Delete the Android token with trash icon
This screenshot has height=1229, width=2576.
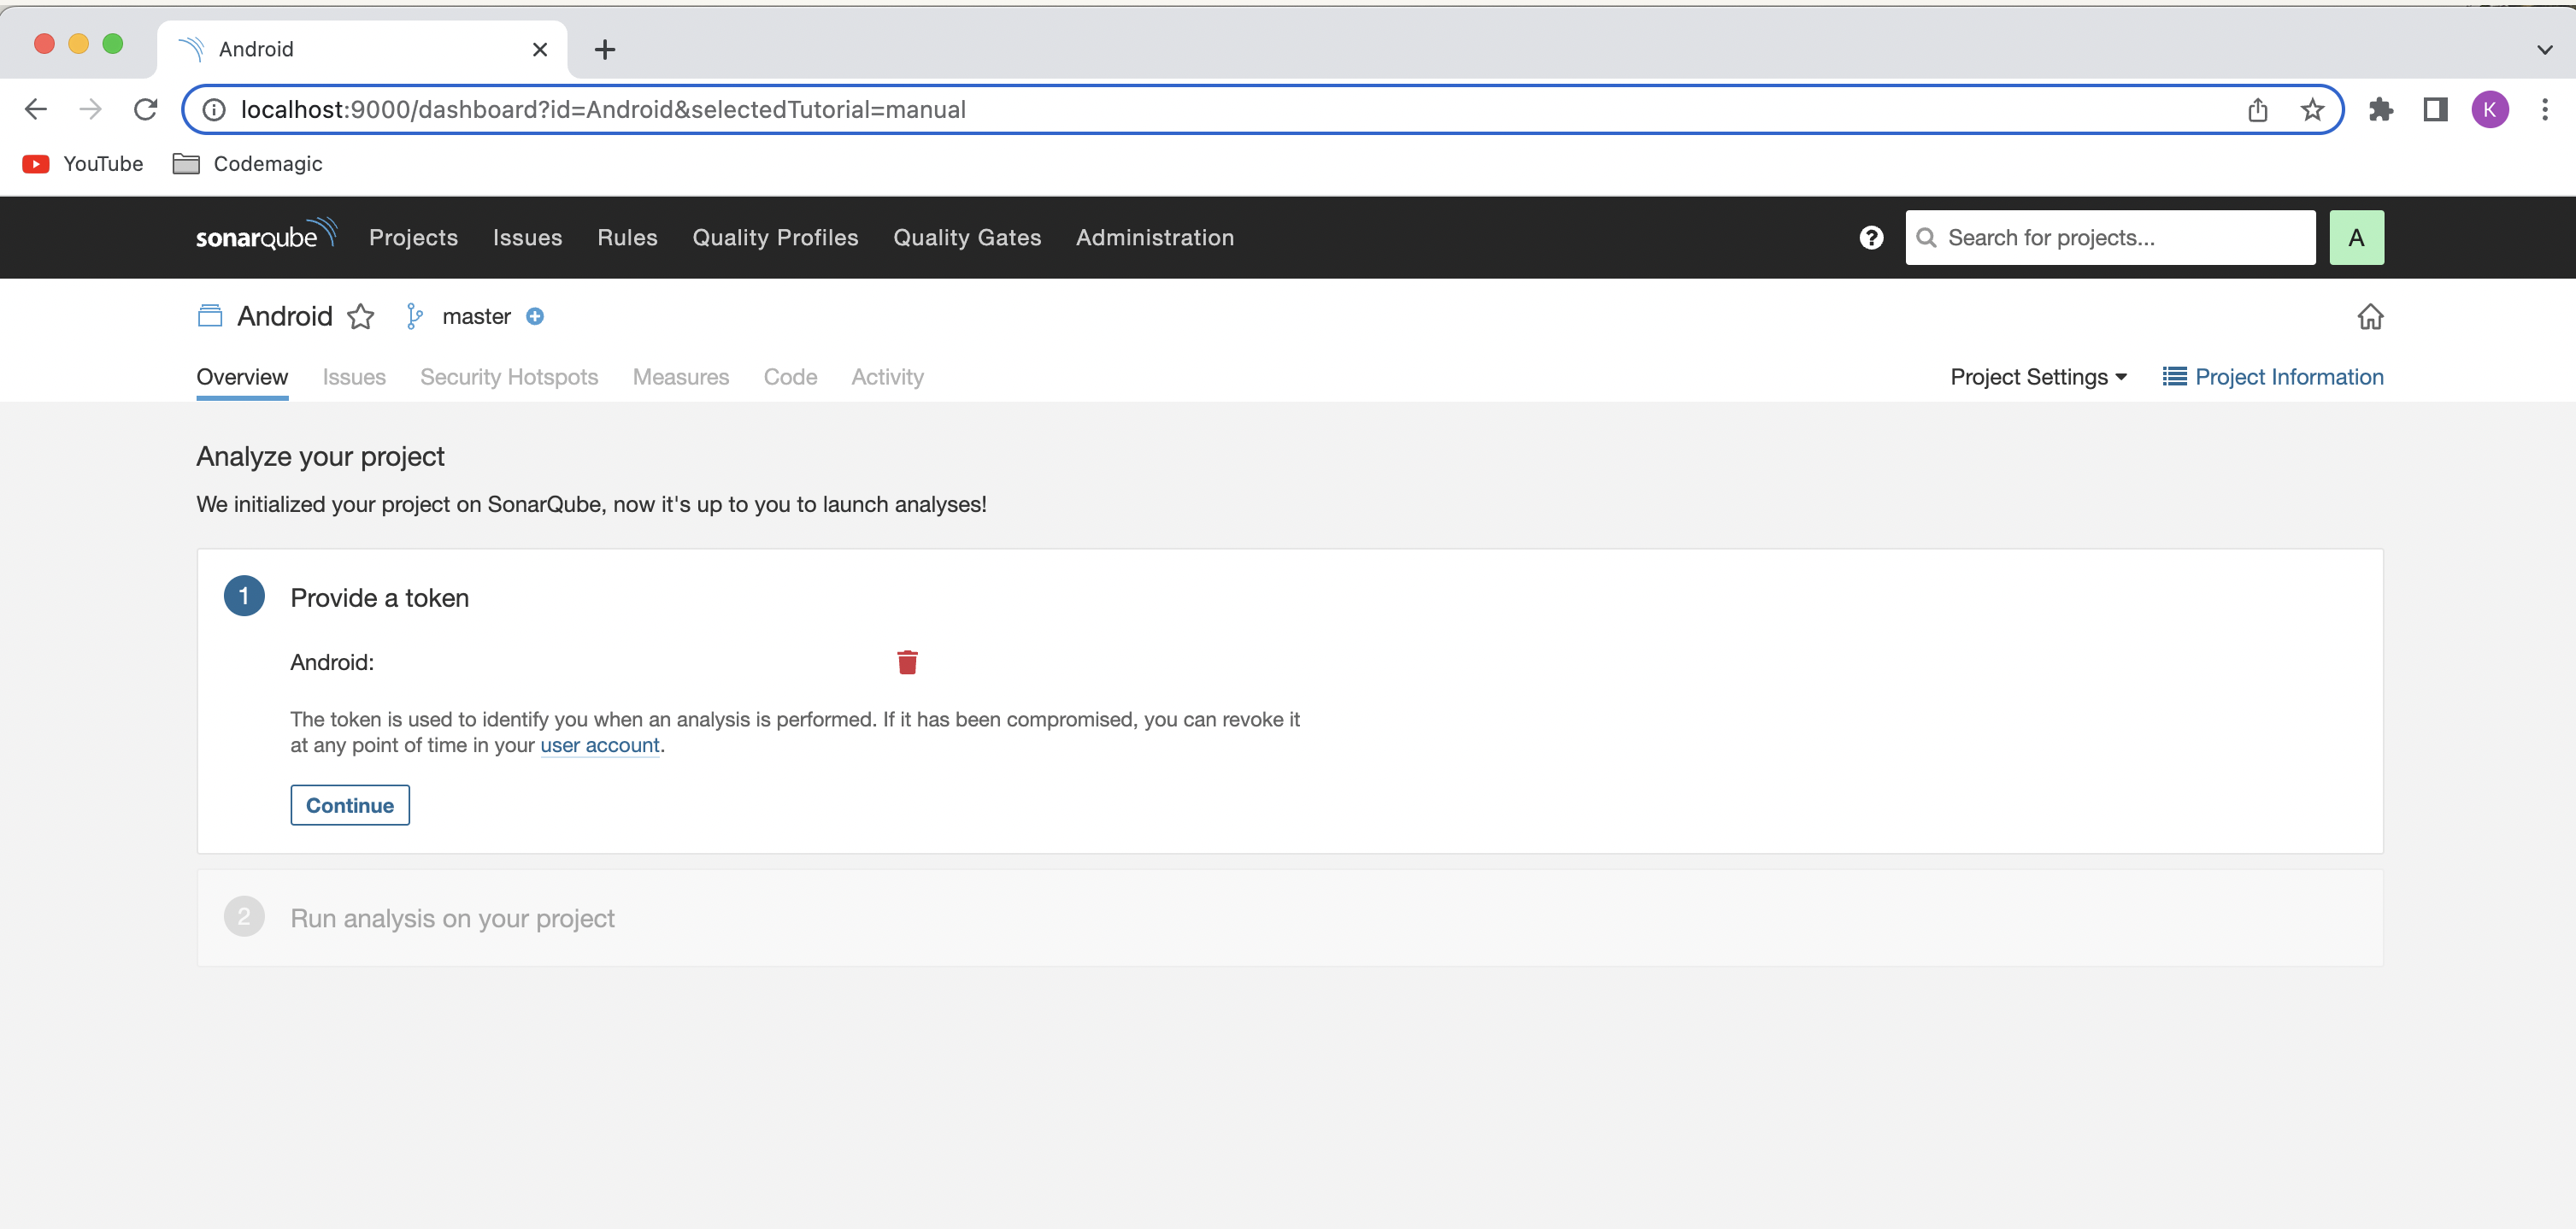[907, 662]
